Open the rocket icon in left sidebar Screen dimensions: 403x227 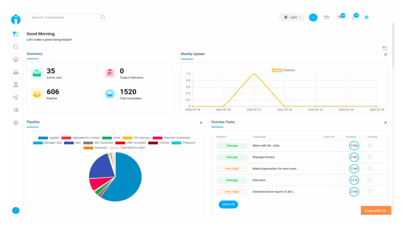16,97
